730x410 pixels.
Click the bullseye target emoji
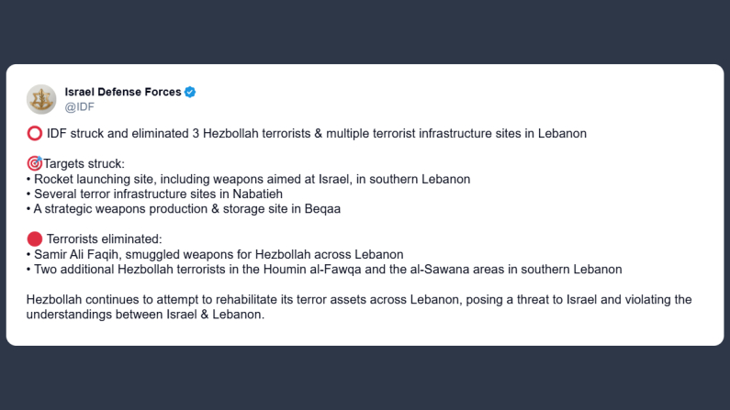pyautogui.click(x=35, y=163)
